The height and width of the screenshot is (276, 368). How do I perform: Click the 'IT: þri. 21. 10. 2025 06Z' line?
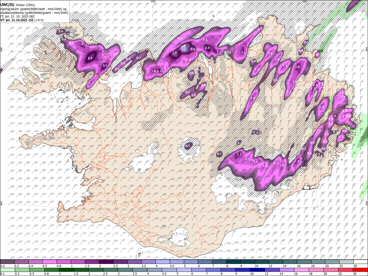(x=18, y=16)
